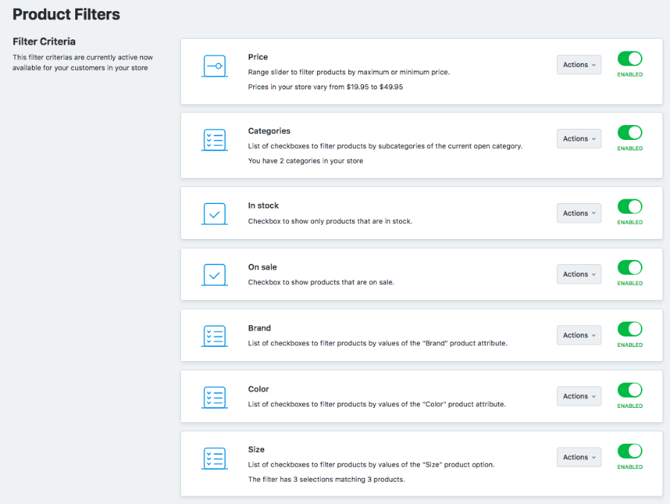Click description mentioning "Size" product option
670x504 pixels.
371,465
